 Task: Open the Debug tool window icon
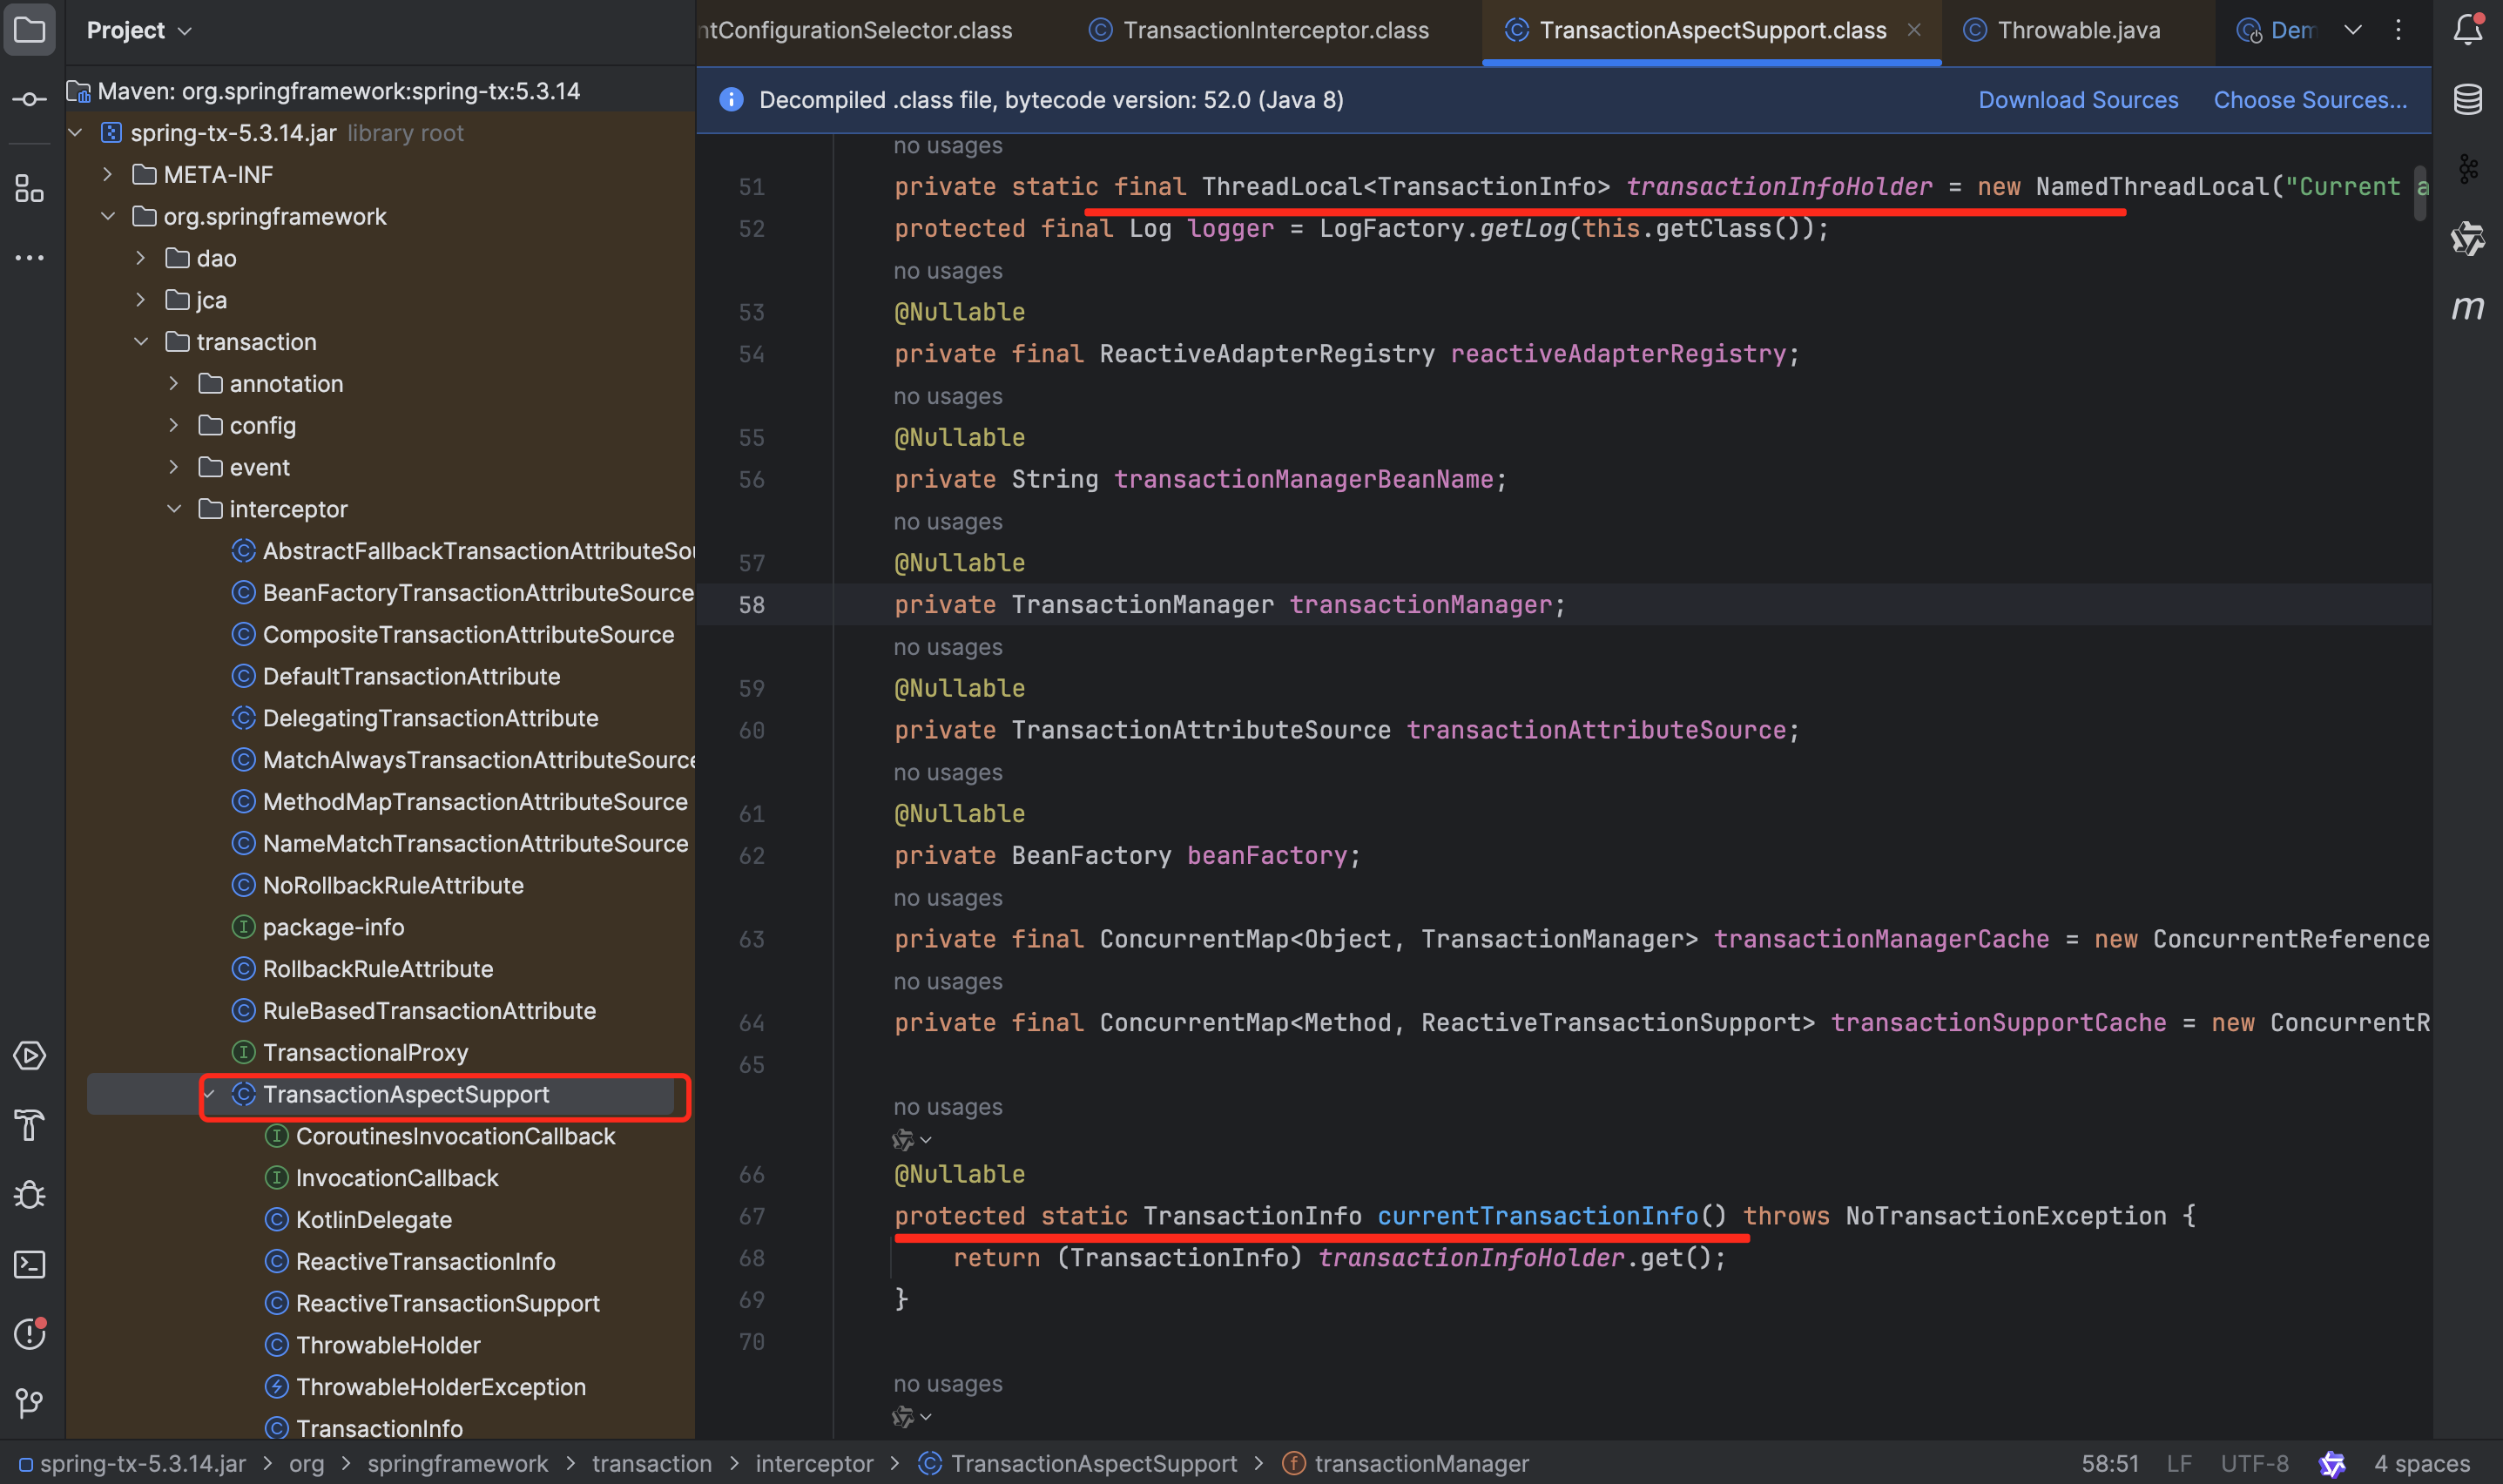(x=29, y=1195)
